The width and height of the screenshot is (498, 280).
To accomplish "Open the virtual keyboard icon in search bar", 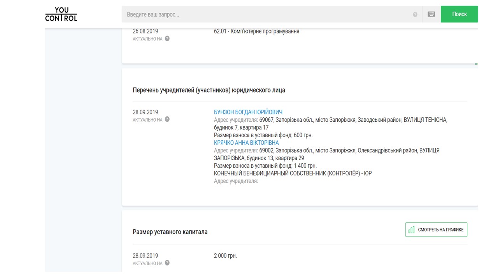I will point(431,14).
